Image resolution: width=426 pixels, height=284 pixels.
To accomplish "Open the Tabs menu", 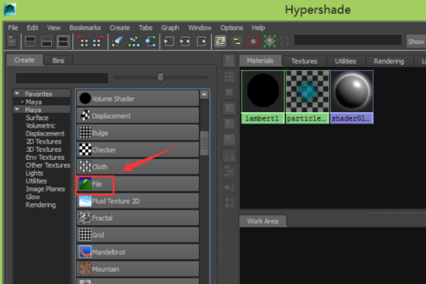I will pyautogui.click(x=146, y=28).
